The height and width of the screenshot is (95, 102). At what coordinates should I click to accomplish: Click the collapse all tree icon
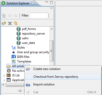[10, 23]
